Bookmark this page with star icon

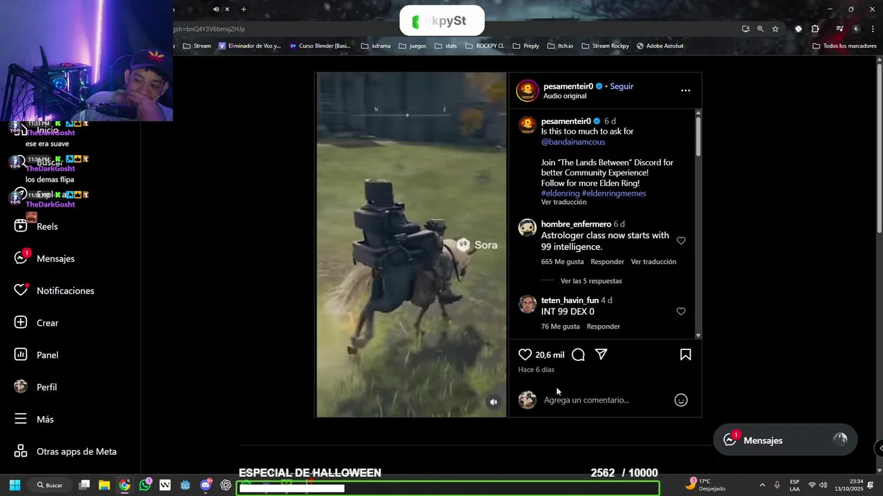point(775,29)
